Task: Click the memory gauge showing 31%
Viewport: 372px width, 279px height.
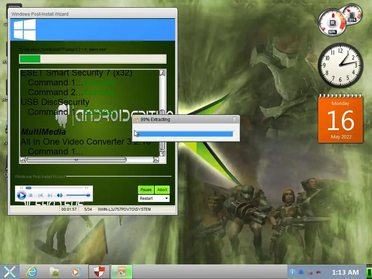Action: point(352,14)
